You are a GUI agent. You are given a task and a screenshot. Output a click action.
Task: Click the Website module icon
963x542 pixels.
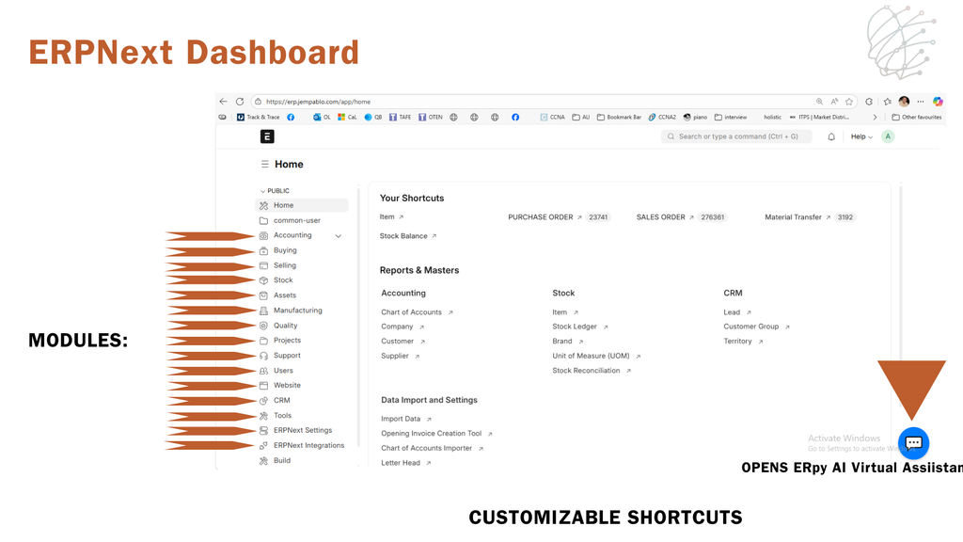[263, 385]
